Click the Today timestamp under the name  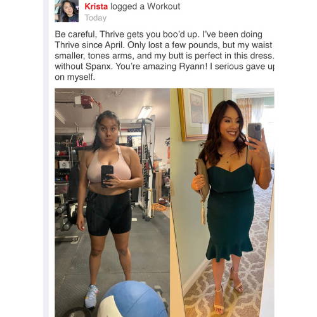(96, 18)
